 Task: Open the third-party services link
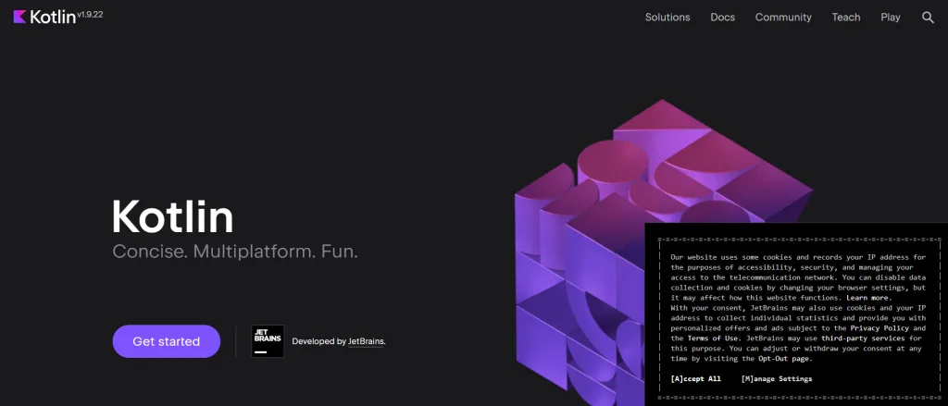pyautogui.click(x=863, y=338)
